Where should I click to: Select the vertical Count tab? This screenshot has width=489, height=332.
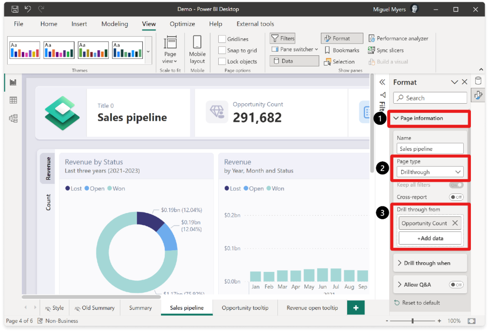pyautogui.click(x=48, y=202)
